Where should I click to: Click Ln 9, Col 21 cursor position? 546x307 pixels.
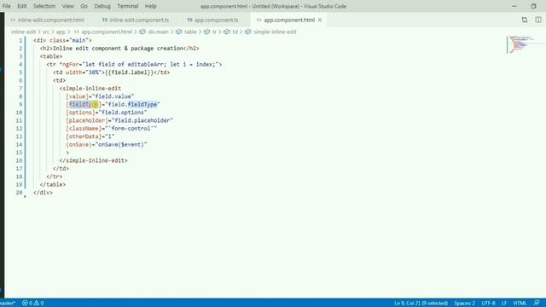pos(421,303)
